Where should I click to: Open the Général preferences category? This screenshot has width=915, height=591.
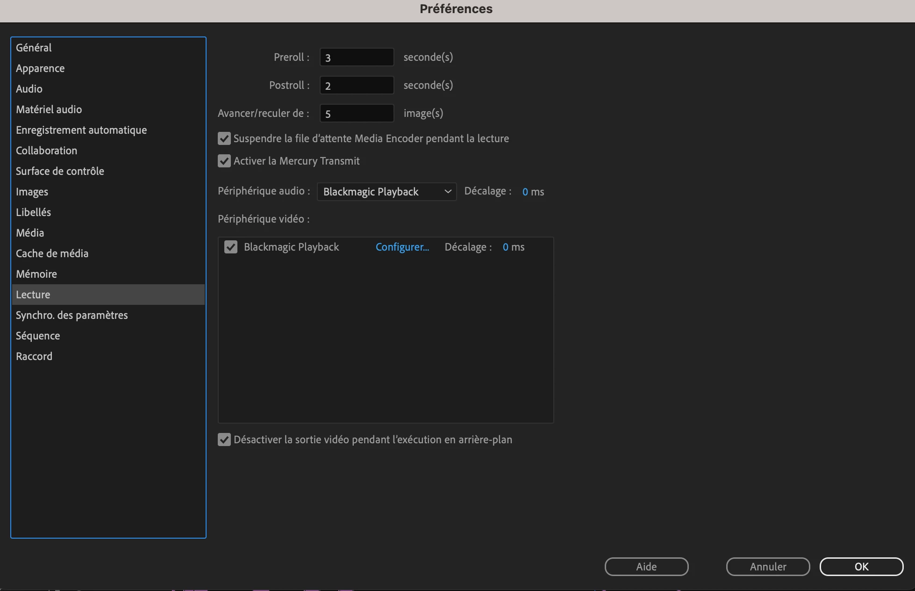[34, 48]
